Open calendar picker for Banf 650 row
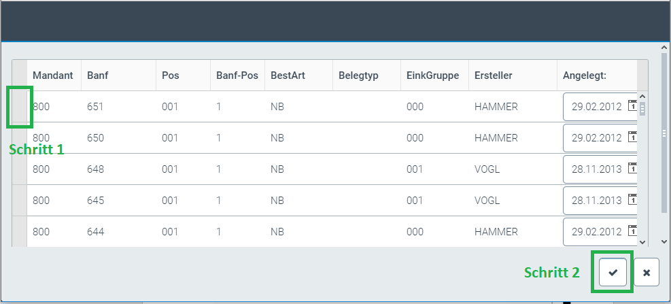This screenshot has width=671, height=304. pos(632,137)
